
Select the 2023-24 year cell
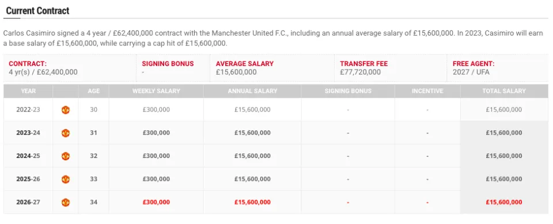[x=28, y=133]
